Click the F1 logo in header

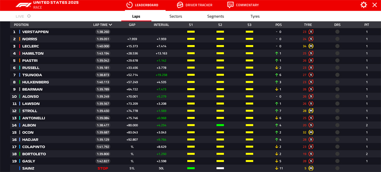[23, 5]
